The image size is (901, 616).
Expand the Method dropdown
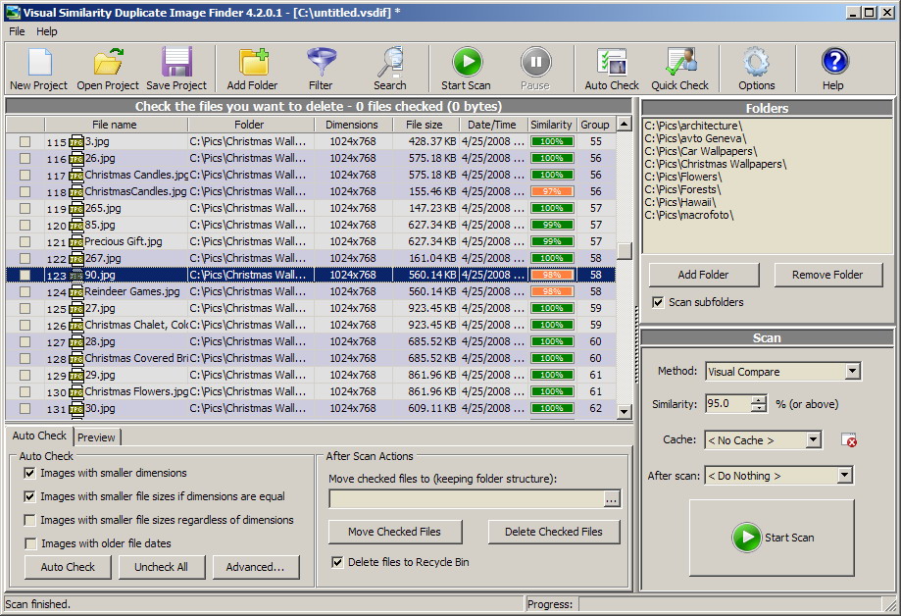(852, 372)
